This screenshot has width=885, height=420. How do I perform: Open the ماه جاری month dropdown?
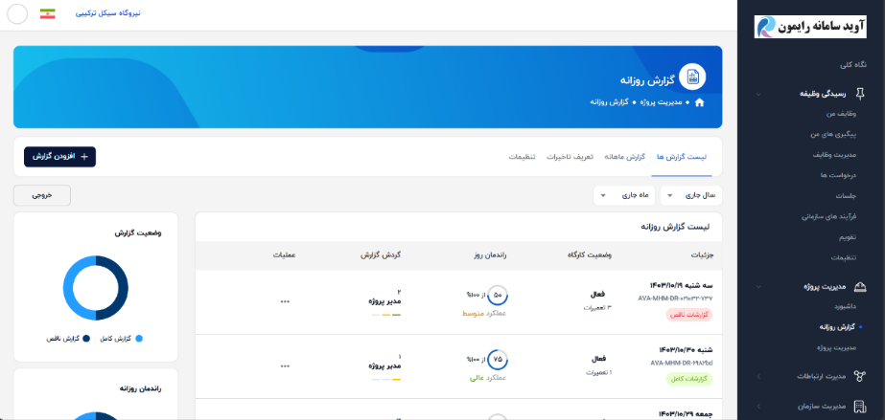pos(624,195)
